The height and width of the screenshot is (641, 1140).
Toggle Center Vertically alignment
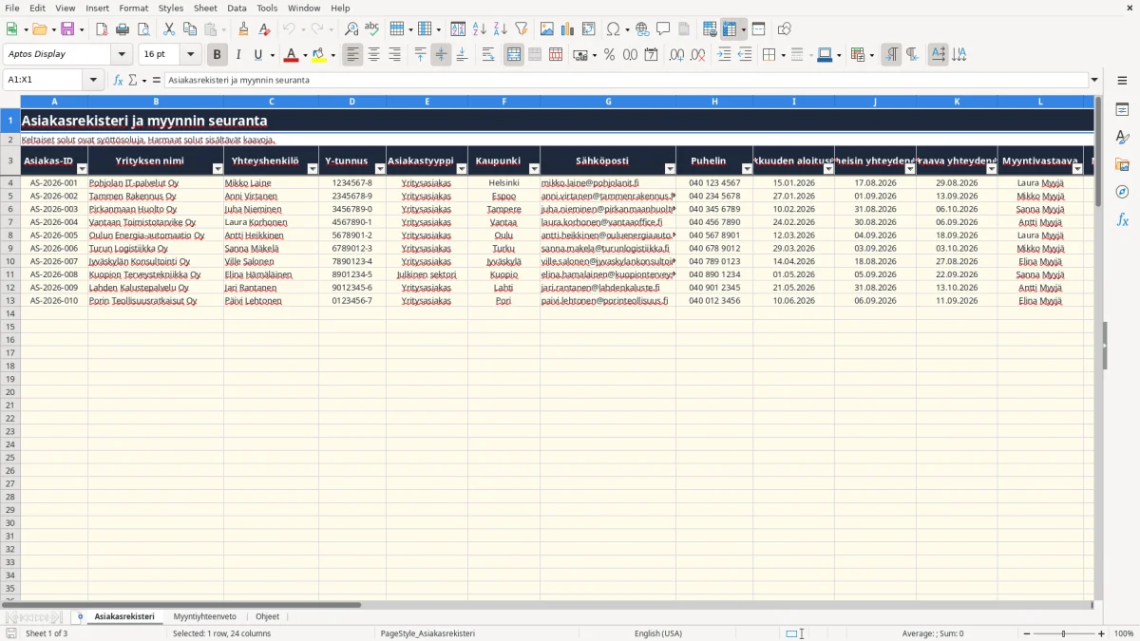click(441, 55)
